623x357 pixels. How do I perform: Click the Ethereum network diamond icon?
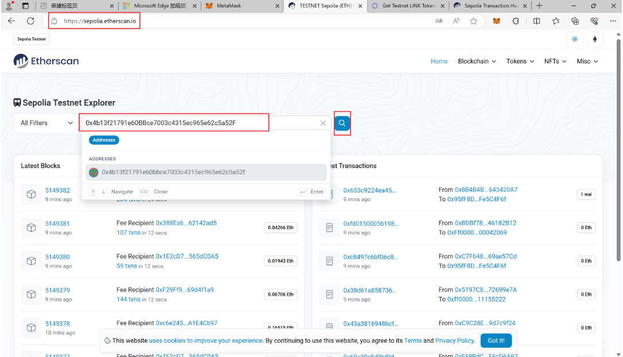click(595, 40)
